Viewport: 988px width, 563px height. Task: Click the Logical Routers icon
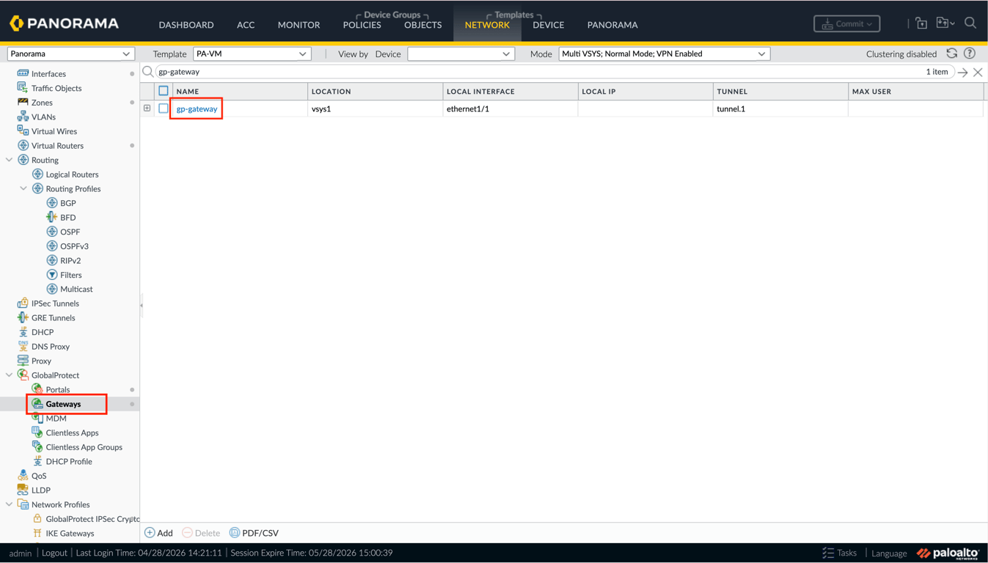pyautogui.click(x=37, y=174)
